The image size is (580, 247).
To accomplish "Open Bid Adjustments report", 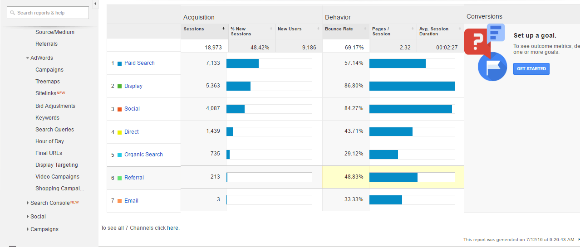I will 55,106.
